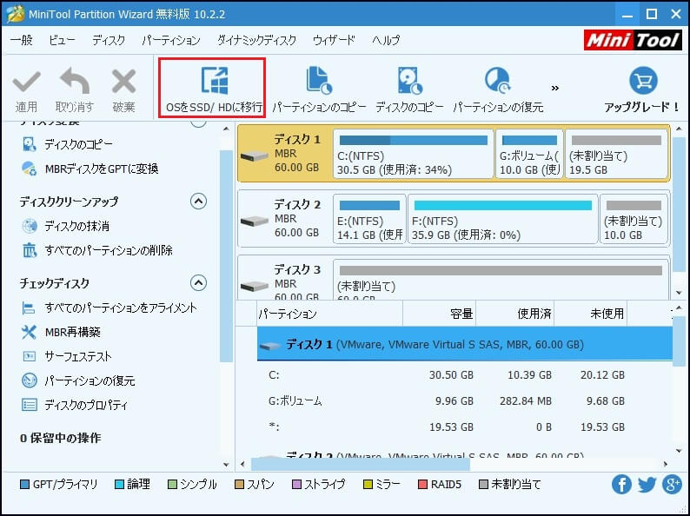This screenshot has width=690, height=516.
Task: Show more toolbar tools via » chevron
Action: pos(555,88)
